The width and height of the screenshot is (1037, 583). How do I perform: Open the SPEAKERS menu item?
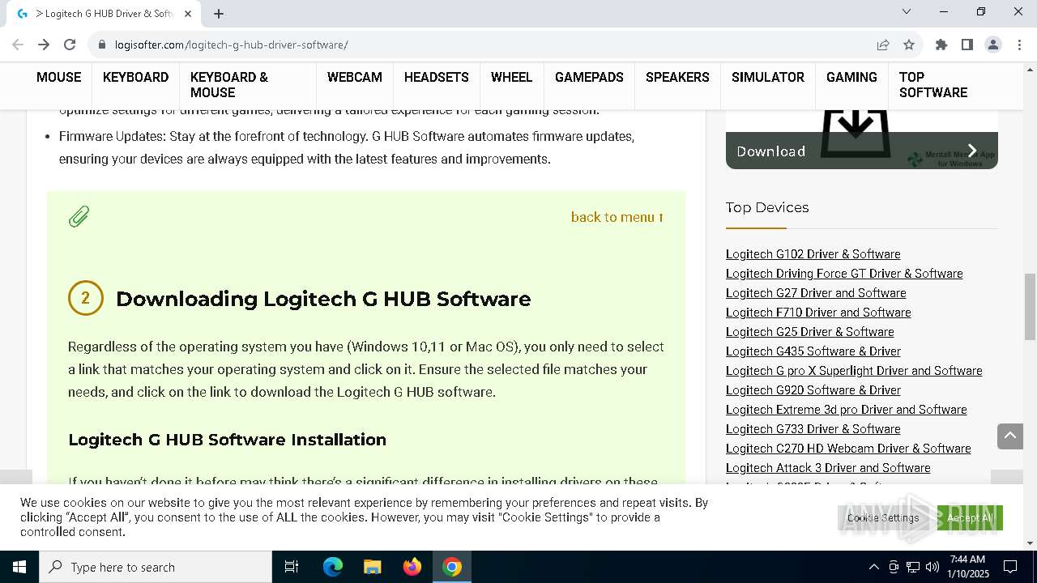(x=677, y=77)
